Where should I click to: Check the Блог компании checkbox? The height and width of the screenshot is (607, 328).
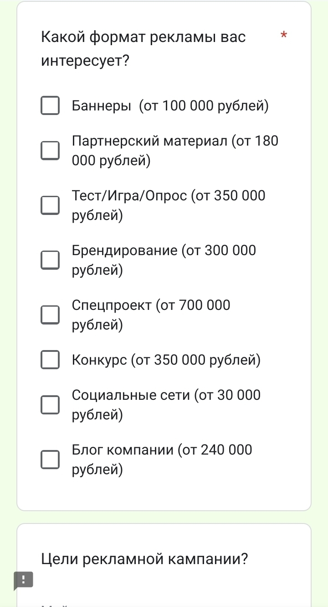50,460
